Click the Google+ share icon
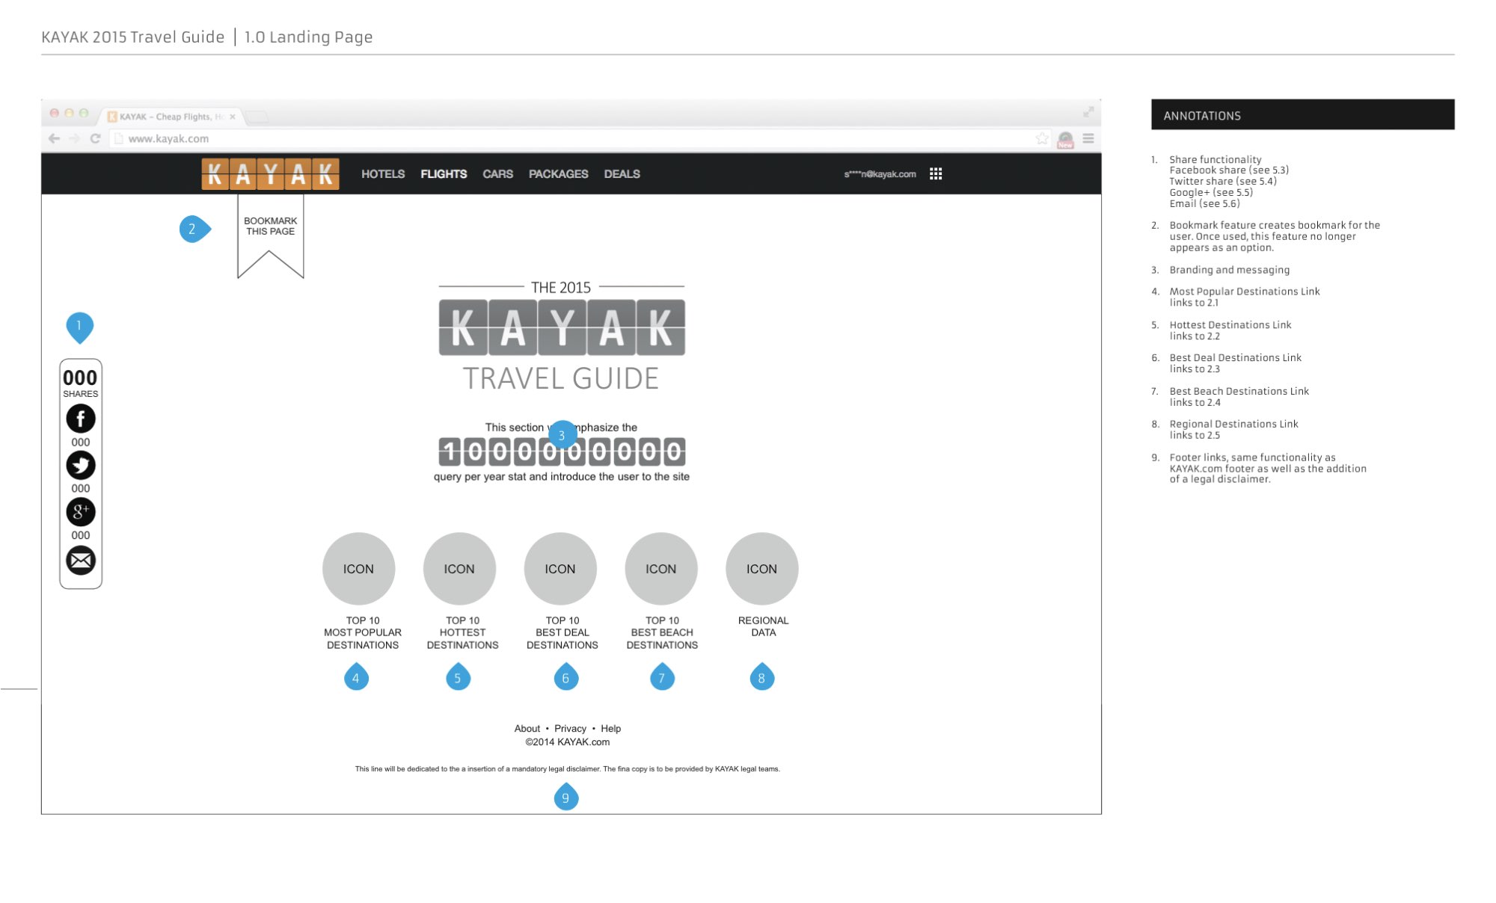 [x=81, y=512]
